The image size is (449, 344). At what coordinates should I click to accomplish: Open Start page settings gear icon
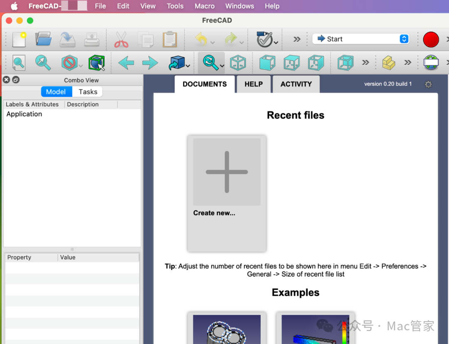(428, 84)
